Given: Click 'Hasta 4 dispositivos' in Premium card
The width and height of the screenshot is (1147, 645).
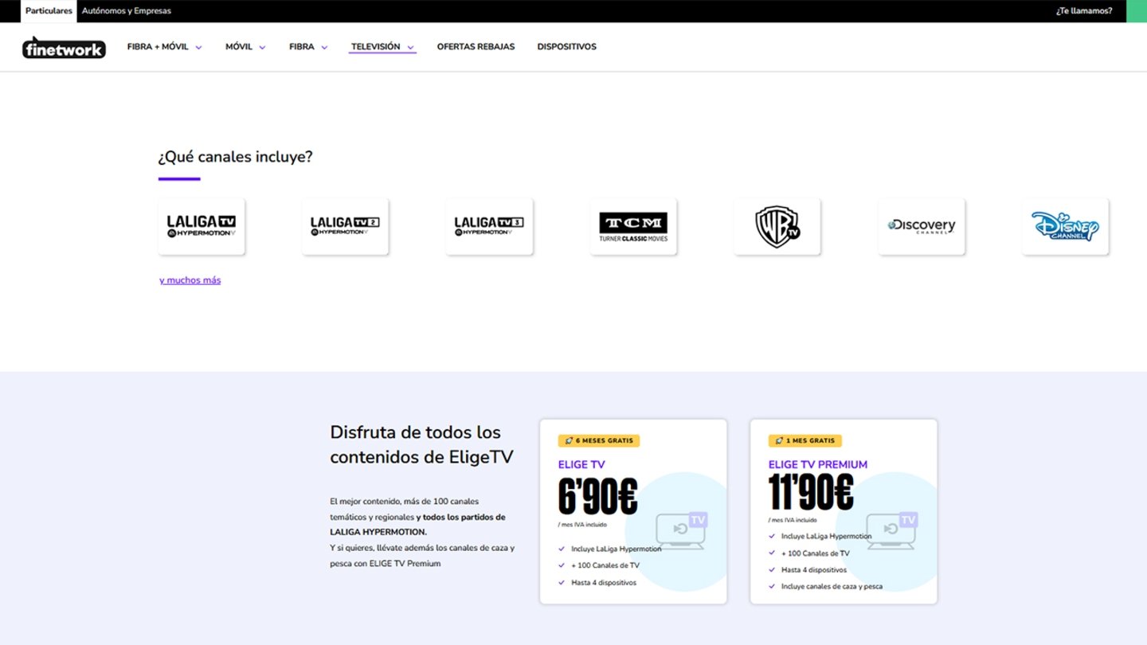Looking at the screenshot, I should click(814, 570).
